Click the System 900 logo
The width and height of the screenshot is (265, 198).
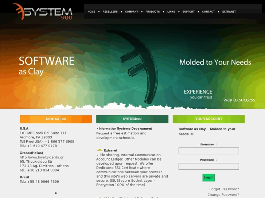pyautogui.click(x=43, y=12)
